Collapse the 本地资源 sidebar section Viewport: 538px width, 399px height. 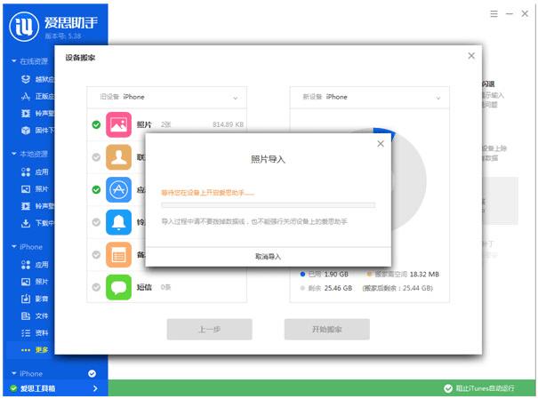tap(13, 154)
